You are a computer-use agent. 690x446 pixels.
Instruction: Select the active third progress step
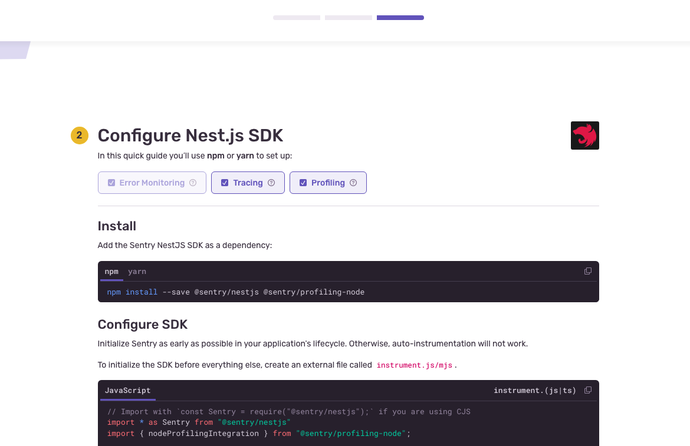point(400,18)
